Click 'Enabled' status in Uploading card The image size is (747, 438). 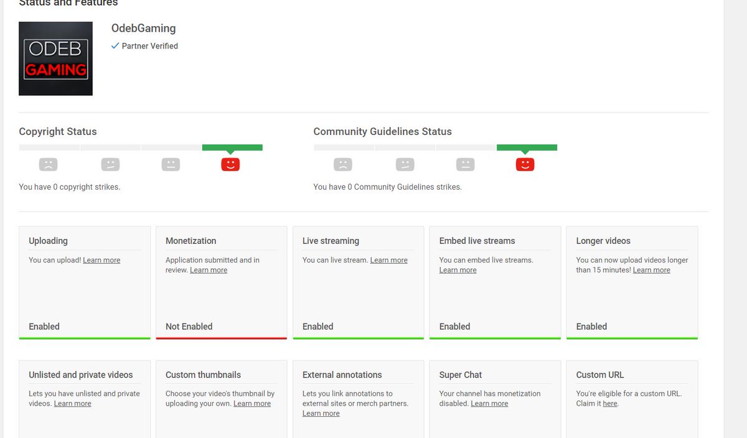tap(44, 326)
